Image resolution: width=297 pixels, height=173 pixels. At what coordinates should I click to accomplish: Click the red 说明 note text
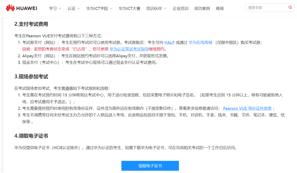pos(94,49)
